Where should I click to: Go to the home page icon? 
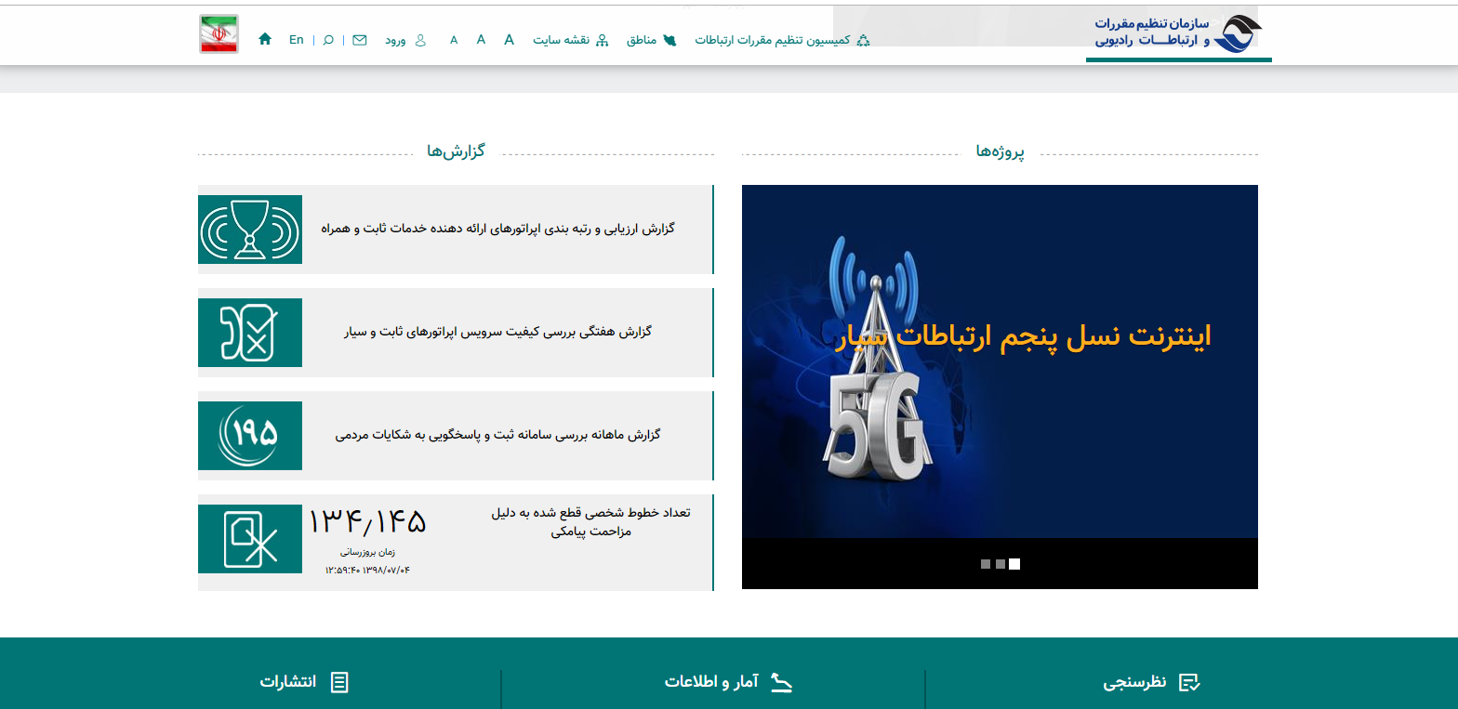click(x=265, y=39)
